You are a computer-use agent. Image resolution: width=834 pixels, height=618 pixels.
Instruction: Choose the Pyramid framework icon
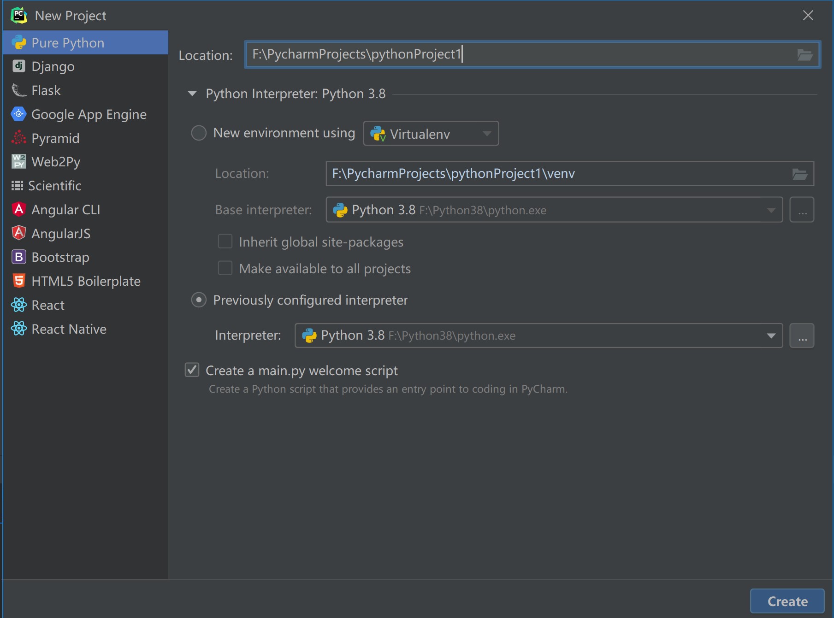click(x=18, y=138)
